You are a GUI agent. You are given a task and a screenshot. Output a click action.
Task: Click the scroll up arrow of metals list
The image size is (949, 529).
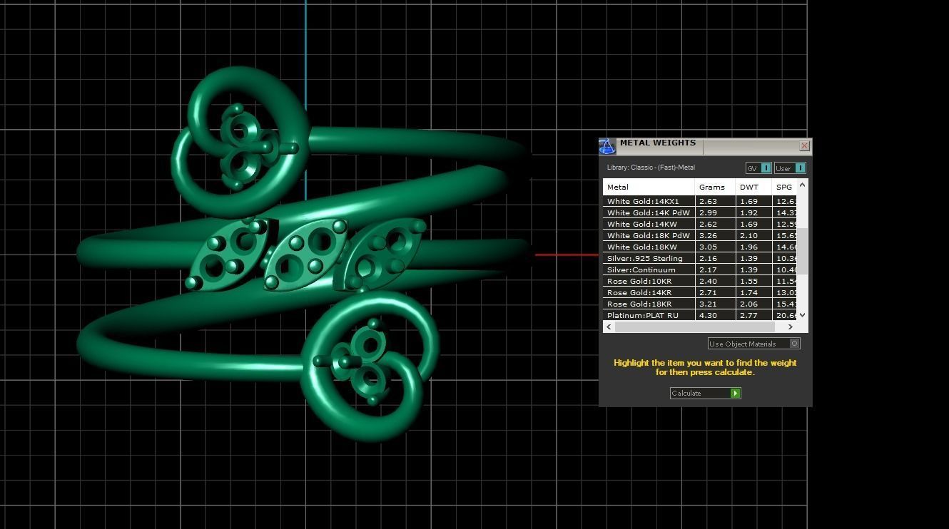point(802,185)
